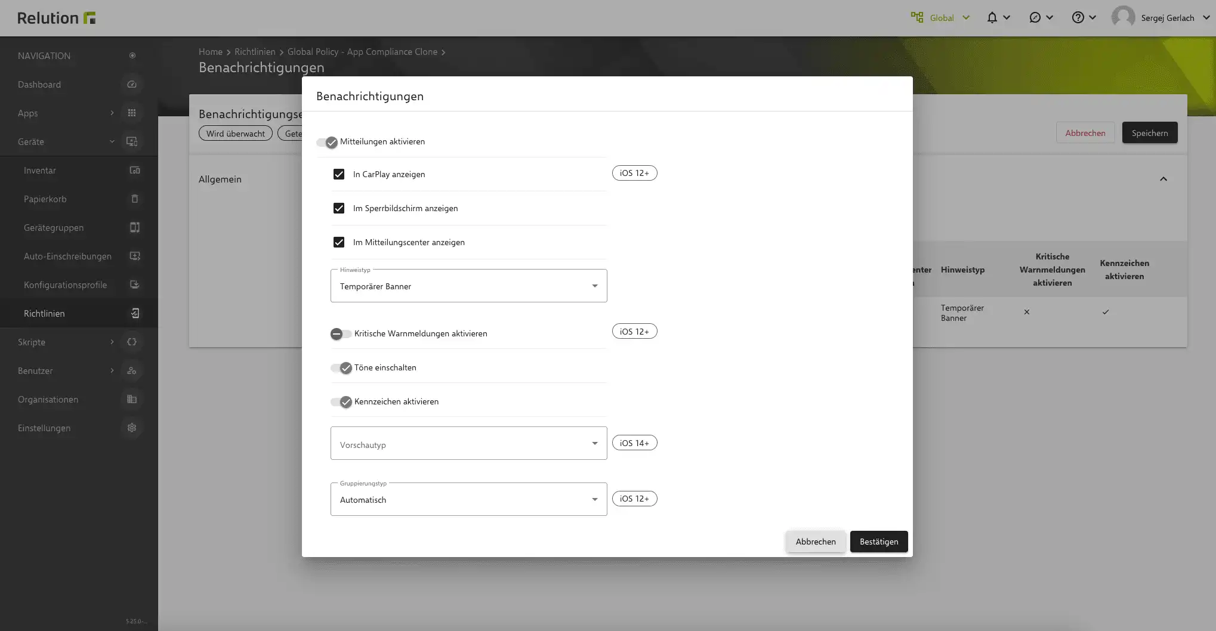Click the Wird überwacht tag chip

click(x=236, y=133)
